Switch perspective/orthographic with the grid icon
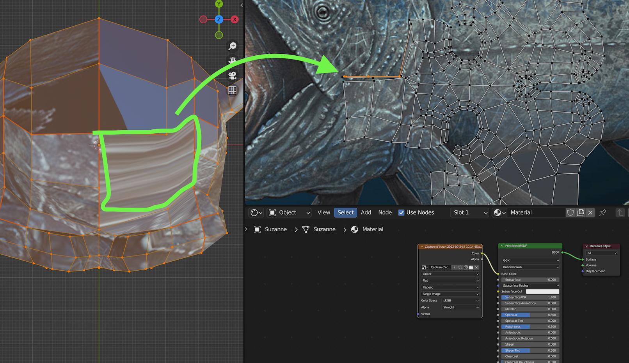 point(233,90)
